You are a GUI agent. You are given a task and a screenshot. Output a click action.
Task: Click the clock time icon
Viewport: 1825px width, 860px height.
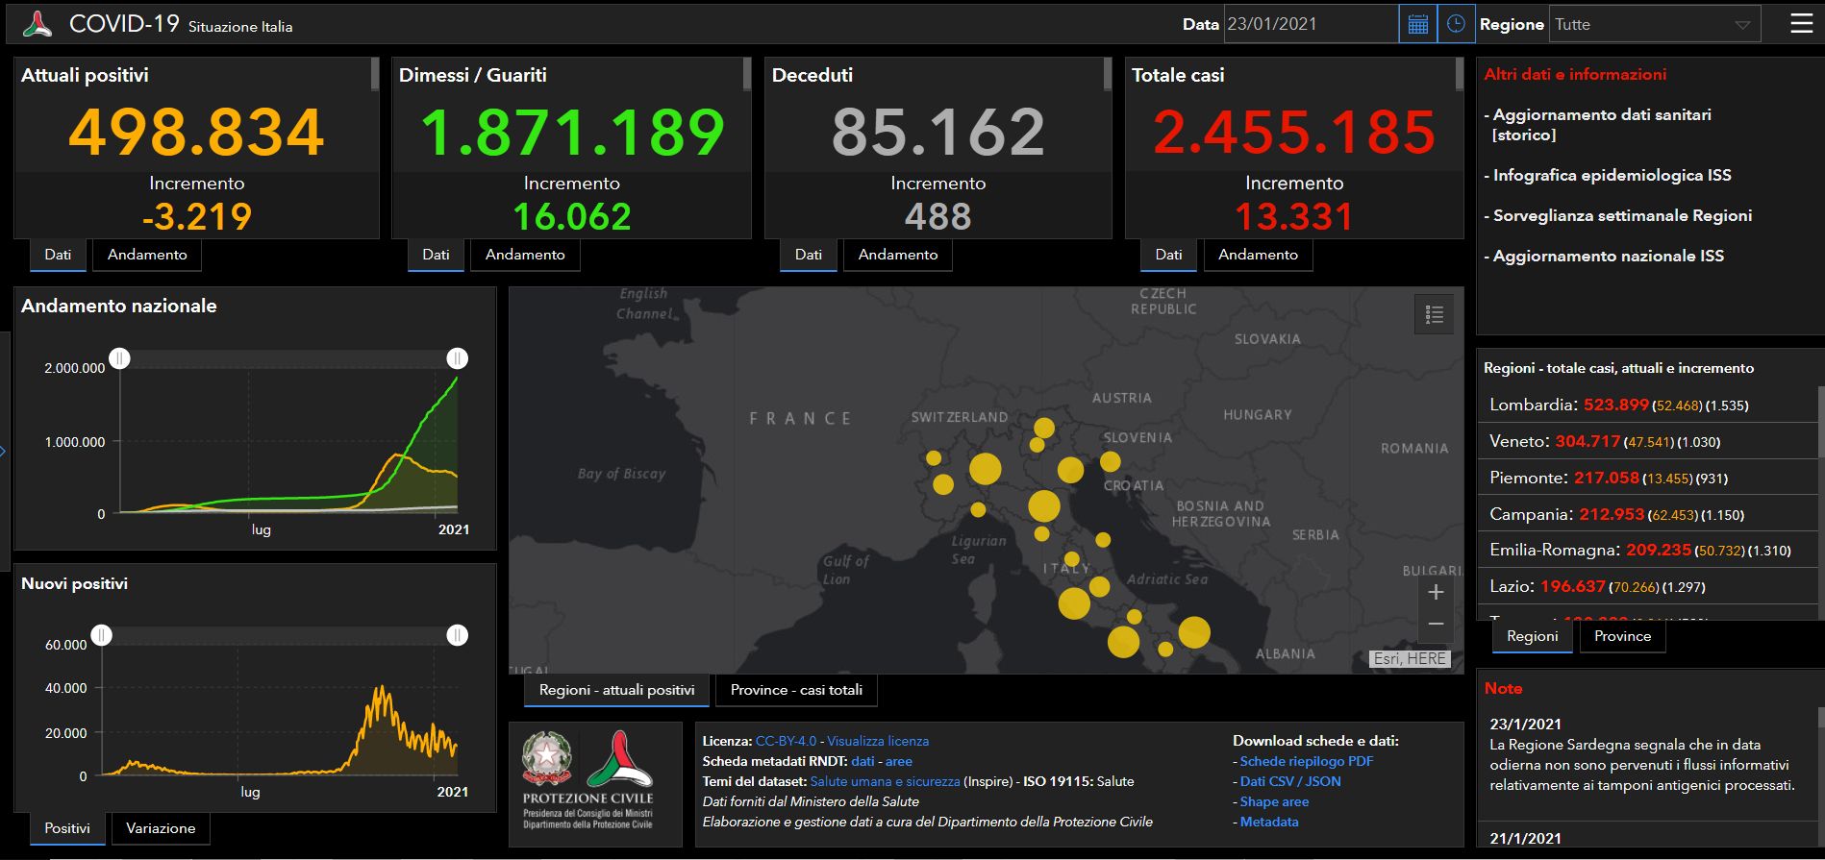tap(1456, 24)
